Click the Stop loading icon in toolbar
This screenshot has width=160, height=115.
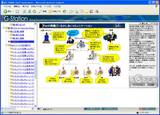[24, 11]
